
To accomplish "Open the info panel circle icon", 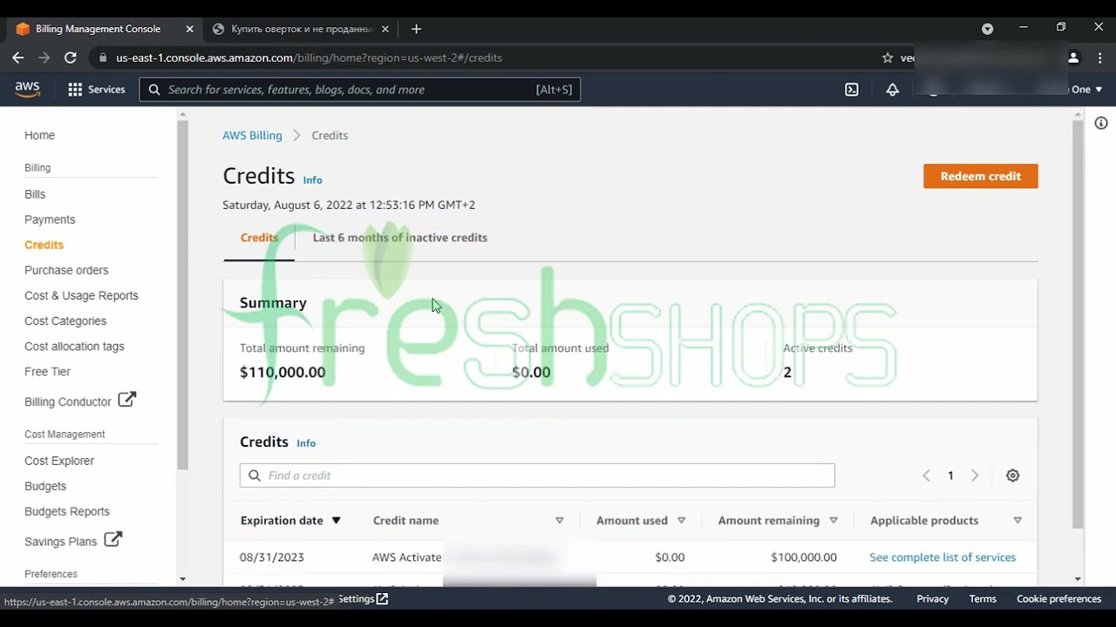I will pos(1101,124).
